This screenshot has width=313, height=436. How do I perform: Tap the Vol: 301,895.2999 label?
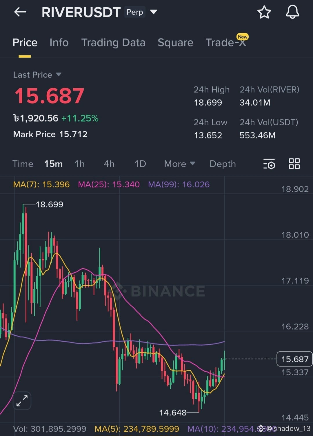pyautogui.click(x=50, y=429)
